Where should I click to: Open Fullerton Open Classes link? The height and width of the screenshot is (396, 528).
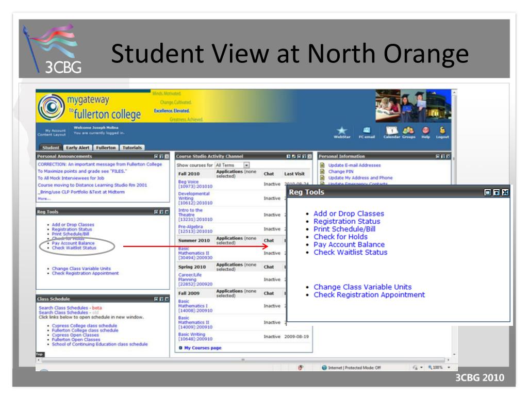(76, 339)
